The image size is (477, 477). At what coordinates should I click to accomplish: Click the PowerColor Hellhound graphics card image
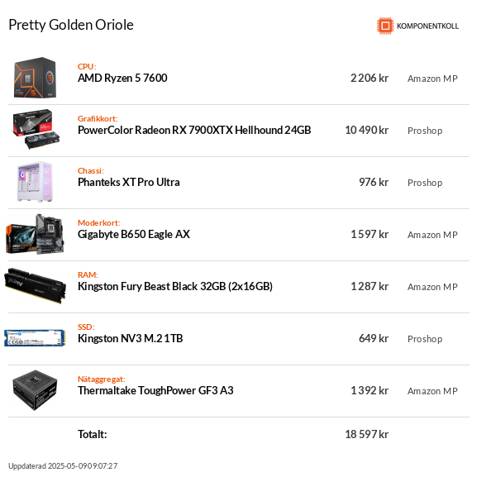click(36, 129)
